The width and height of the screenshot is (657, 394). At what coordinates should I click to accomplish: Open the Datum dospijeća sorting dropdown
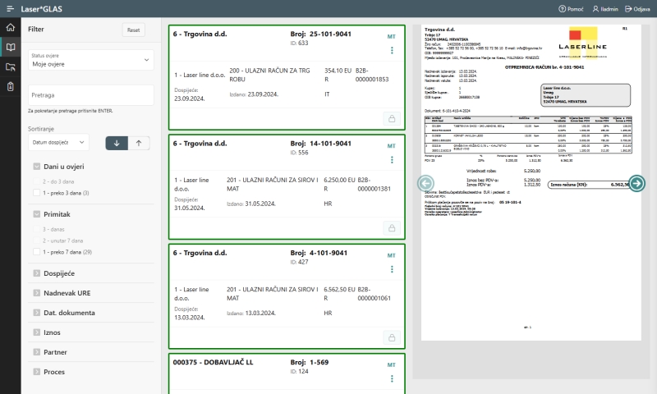[58, 143]
